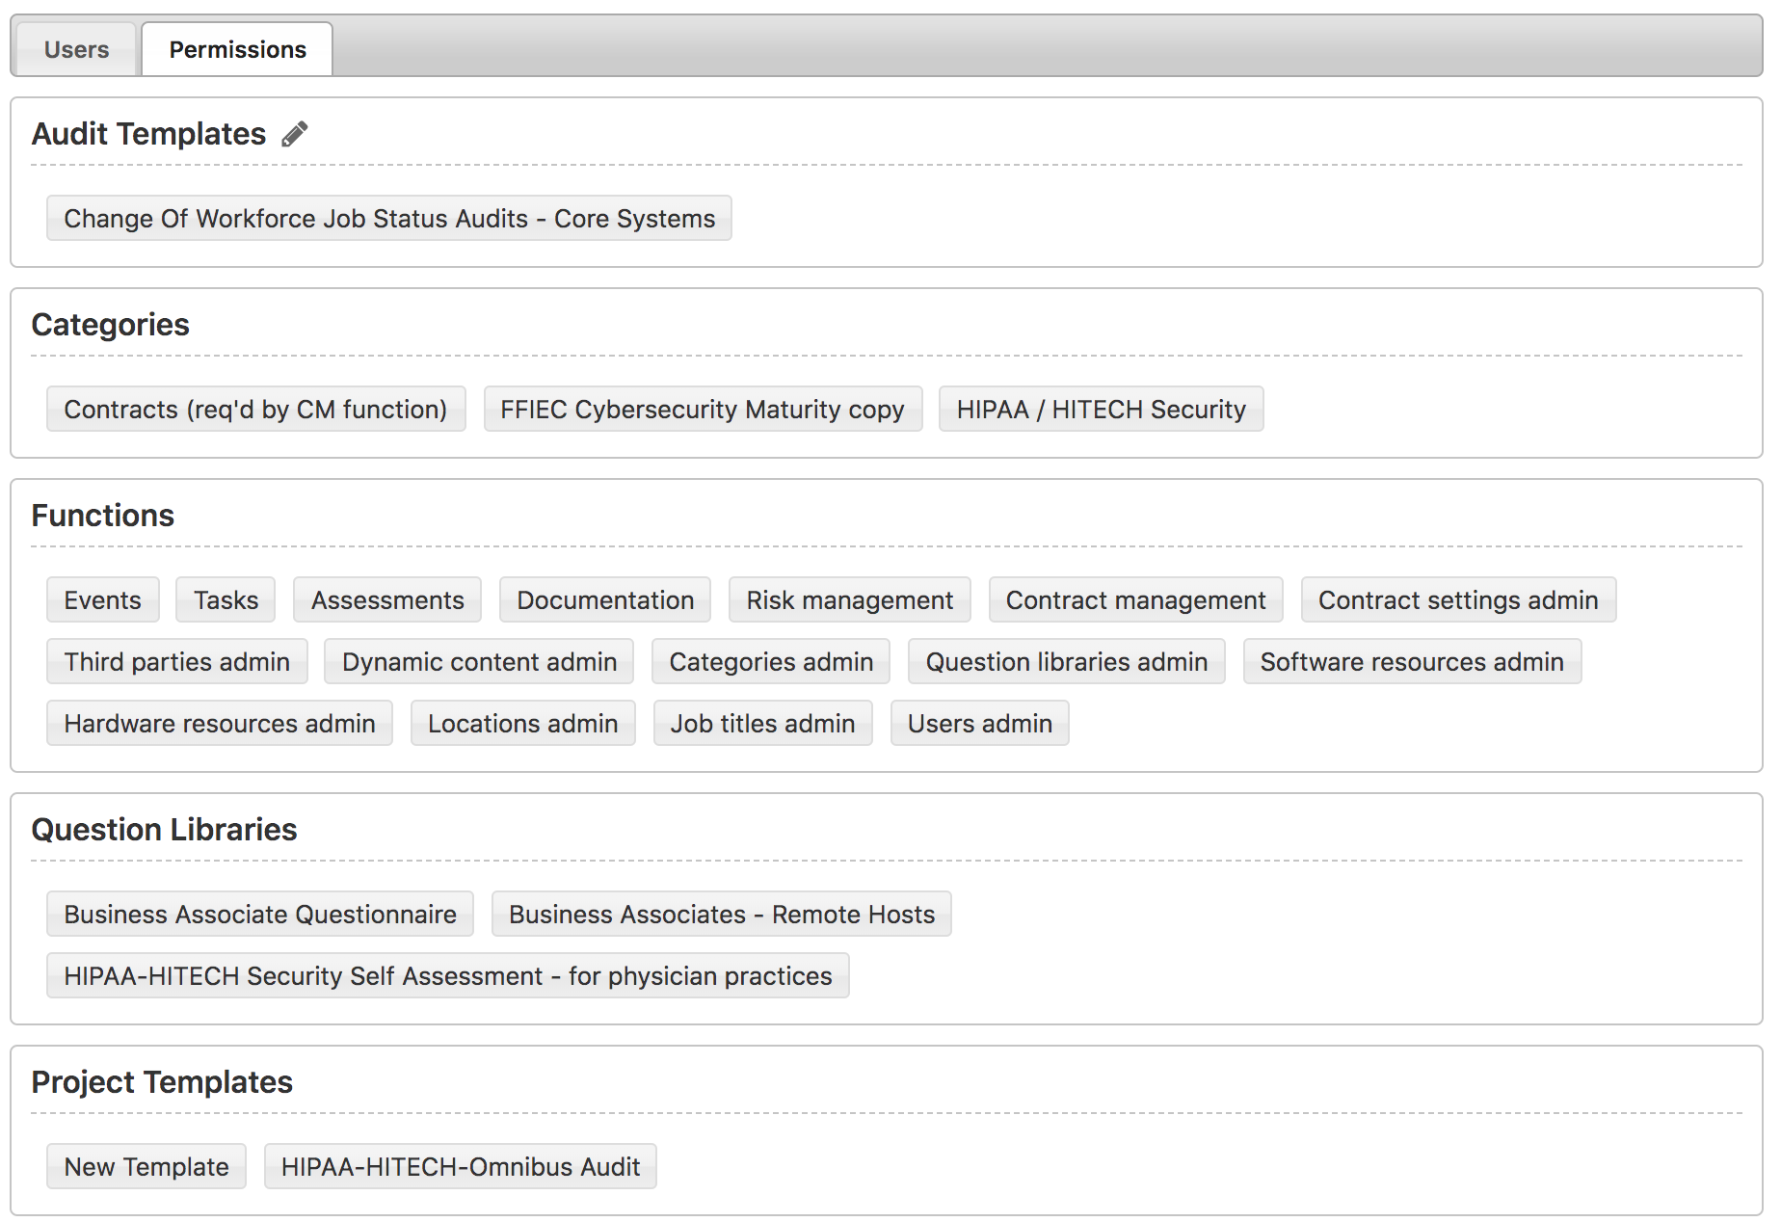Click the HIPAA / HITECH Security category tag

(1101, 410)
